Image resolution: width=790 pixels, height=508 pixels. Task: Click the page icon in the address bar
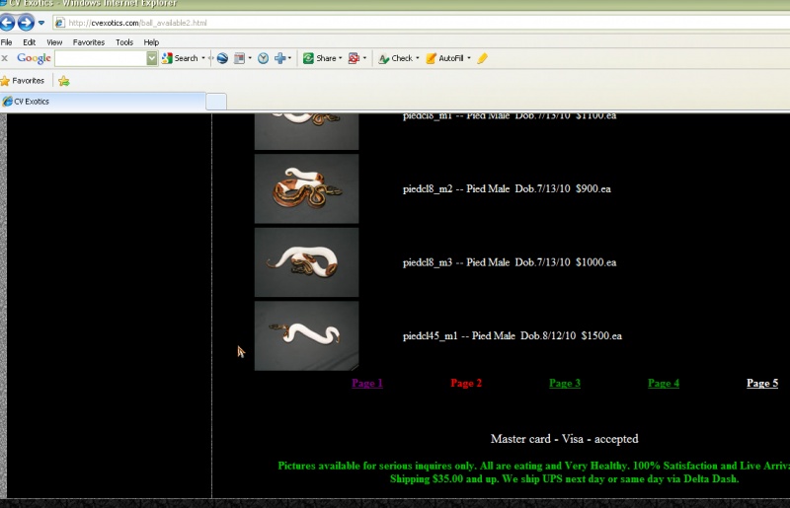60,23
